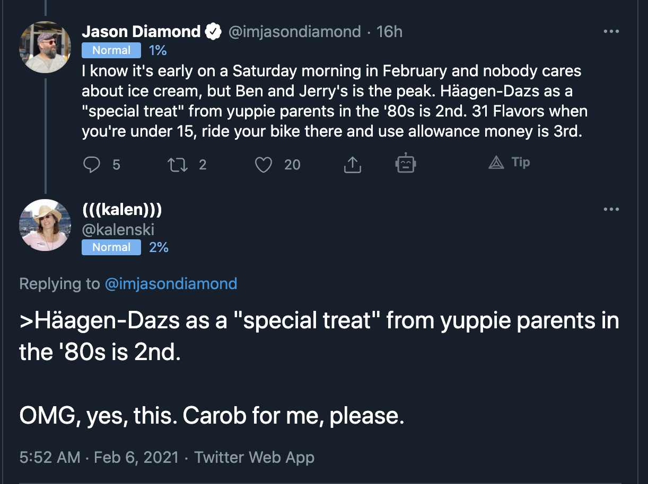
Task: Click the @imjasondiamond link in Replying to
Action: point(171,284)
